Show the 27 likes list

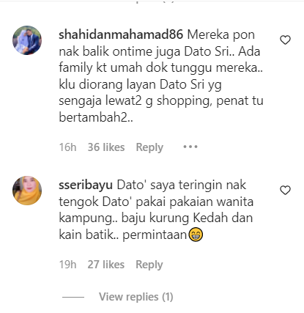pos(106,265)
